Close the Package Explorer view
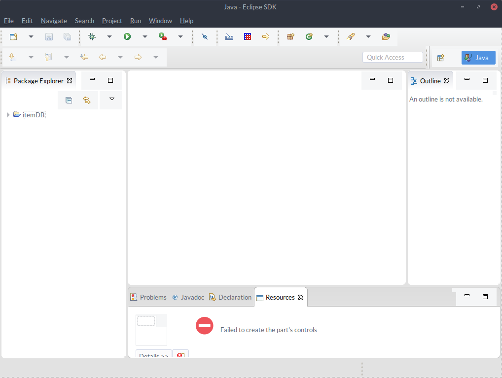Viewport: 502px width, 378px height. tap(70, 81)
